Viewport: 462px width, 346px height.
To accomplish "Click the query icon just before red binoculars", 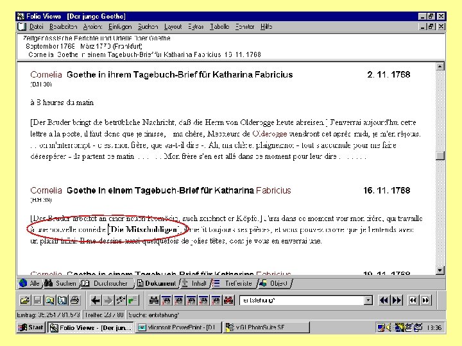I will click(x=216, y=301).
